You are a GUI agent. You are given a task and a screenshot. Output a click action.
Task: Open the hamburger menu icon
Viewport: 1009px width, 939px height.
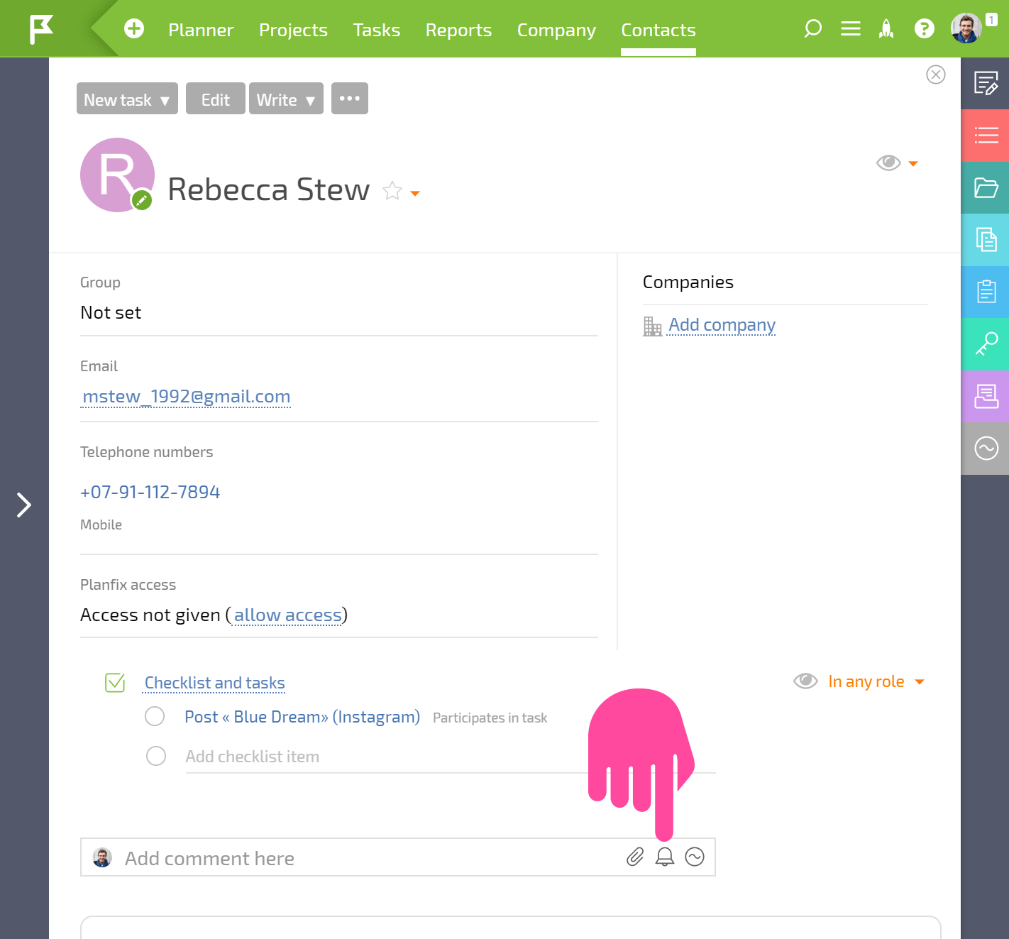pos(850,28)
